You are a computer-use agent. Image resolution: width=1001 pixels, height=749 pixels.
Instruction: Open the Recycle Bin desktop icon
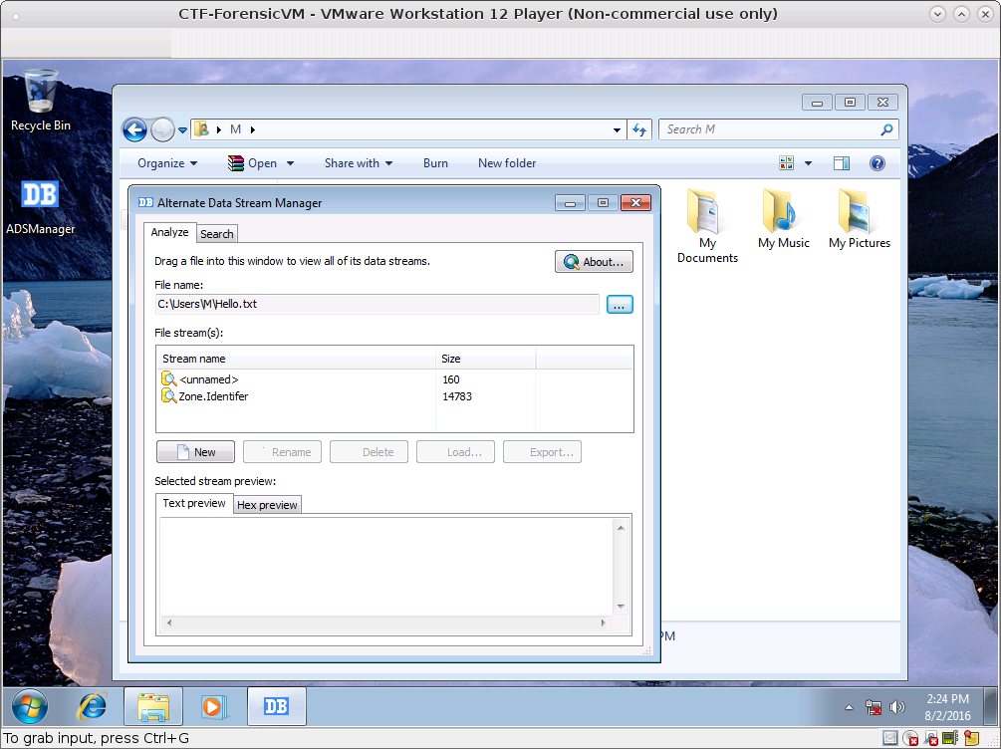41,101
